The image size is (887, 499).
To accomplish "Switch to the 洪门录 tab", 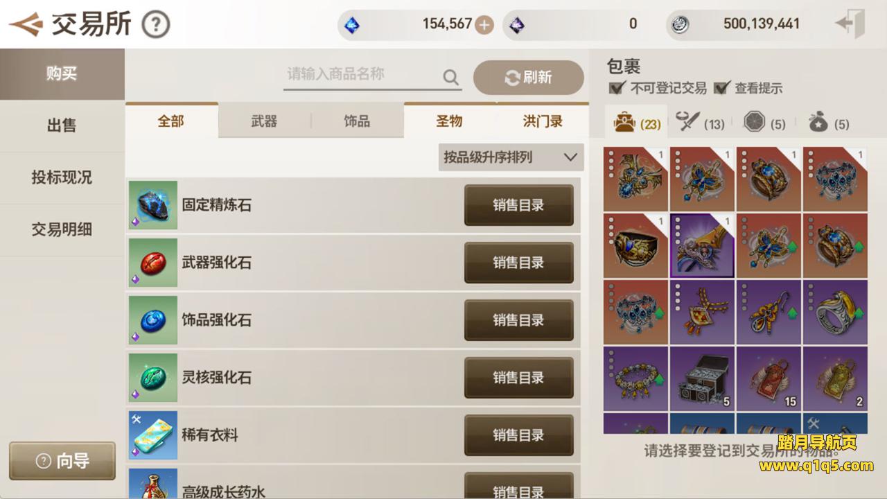I will 543,121.
